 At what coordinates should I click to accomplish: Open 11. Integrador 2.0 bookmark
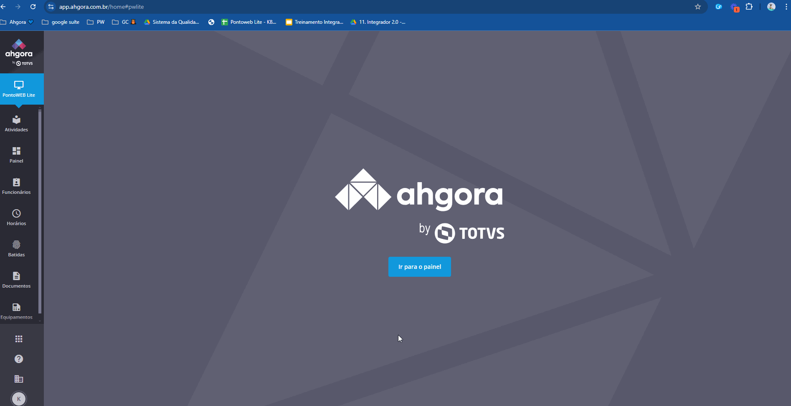click(x=378, y=22)
